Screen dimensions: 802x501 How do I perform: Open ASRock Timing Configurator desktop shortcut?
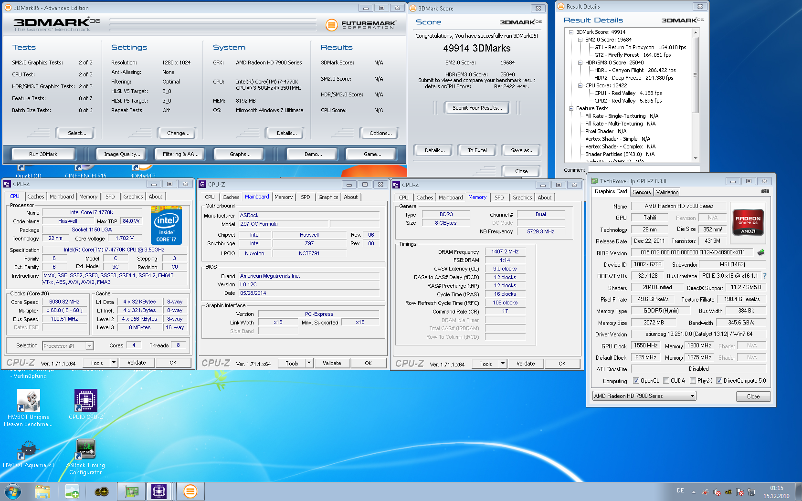click(x=86, y=457)
